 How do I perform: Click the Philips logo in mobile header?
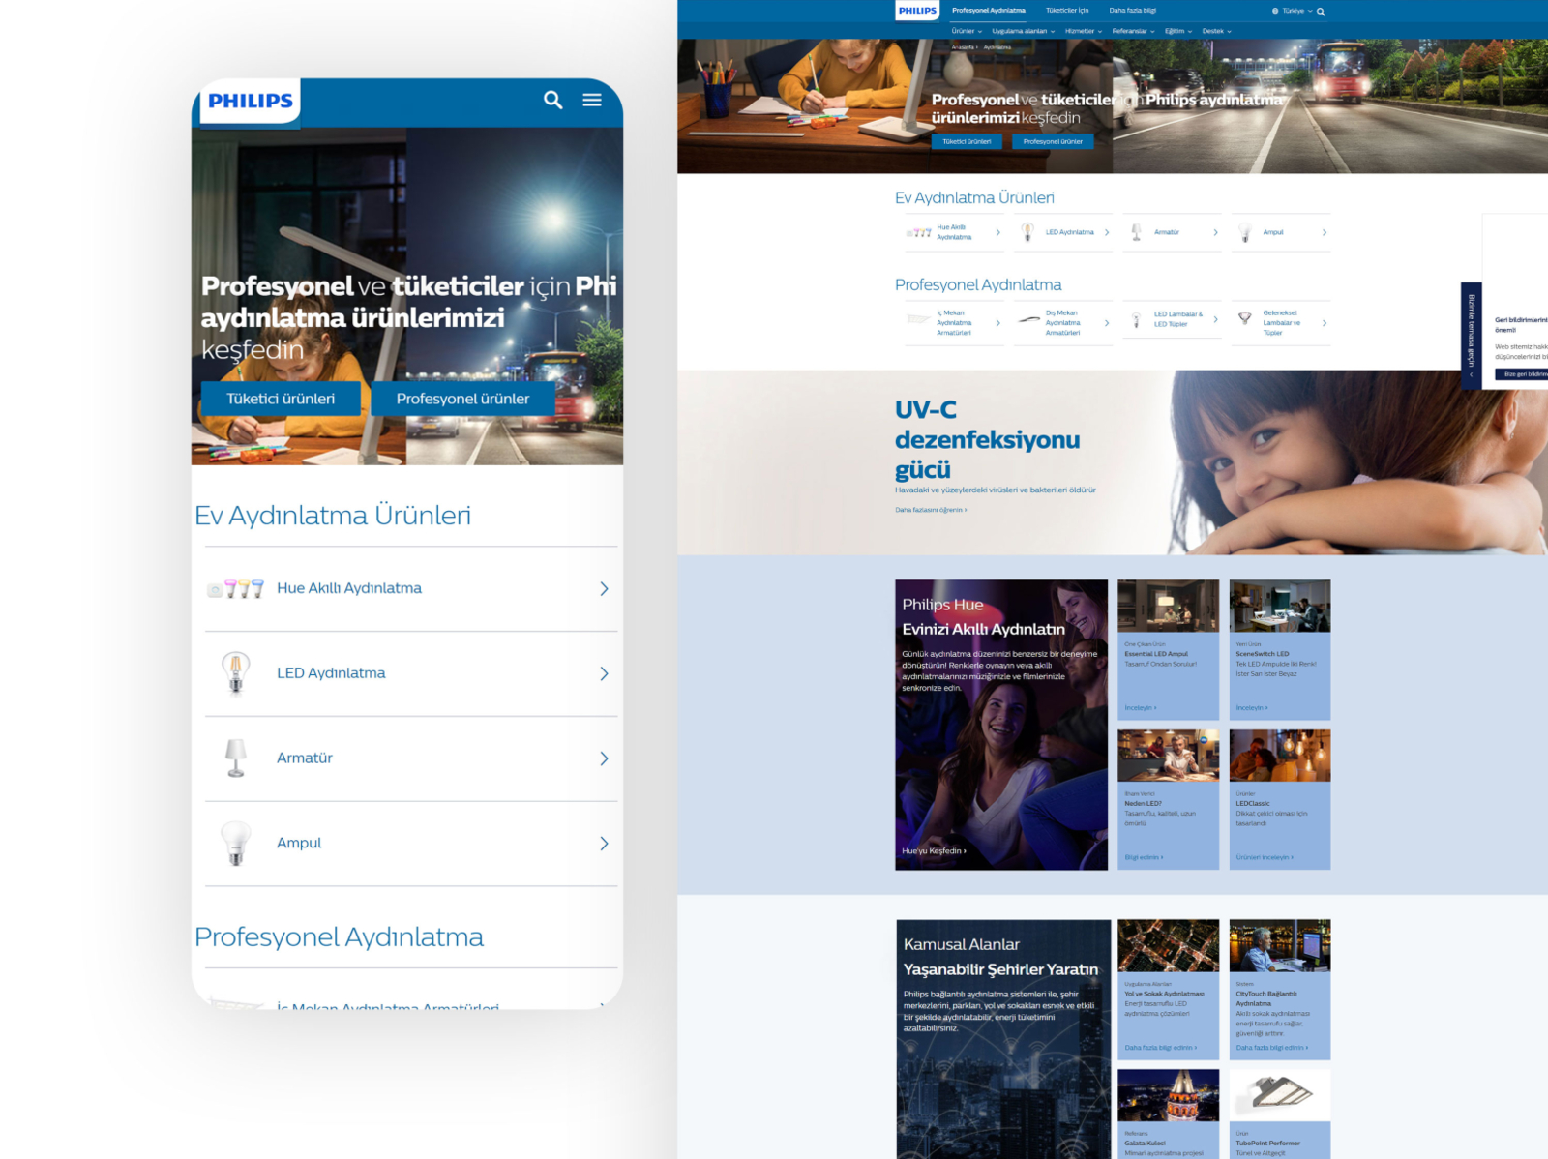[x=251, y=101]
